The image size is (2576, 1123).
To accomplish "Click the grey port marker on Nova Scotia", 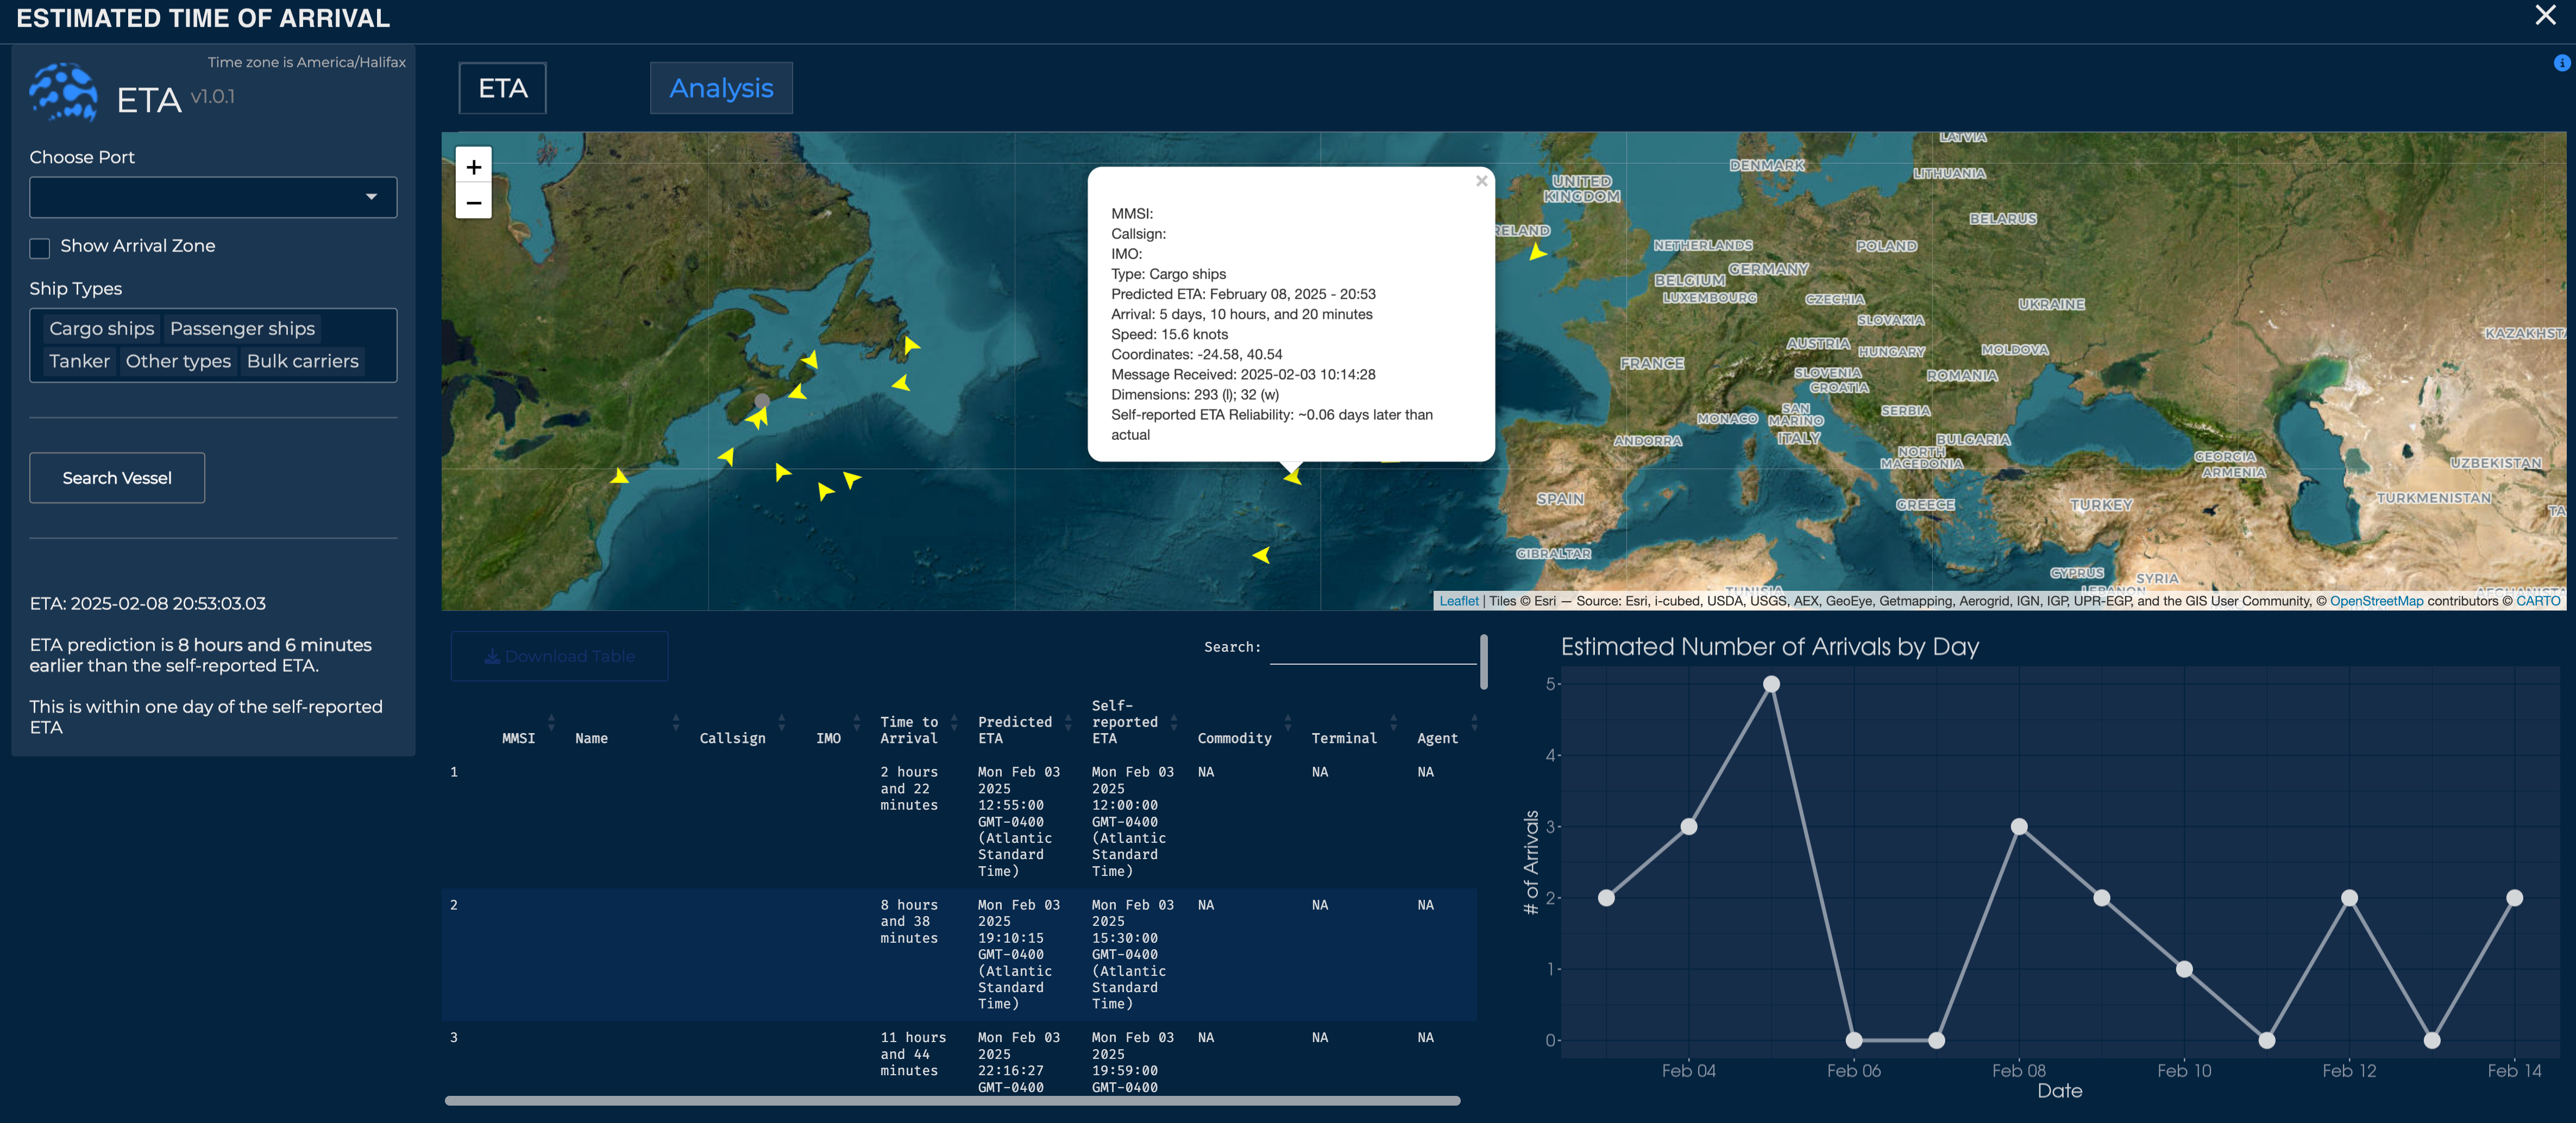I will pyautogui.click(x=762, y=400).
